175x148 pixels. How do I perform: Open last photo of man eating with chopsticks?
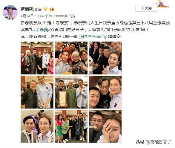point(105,126)
